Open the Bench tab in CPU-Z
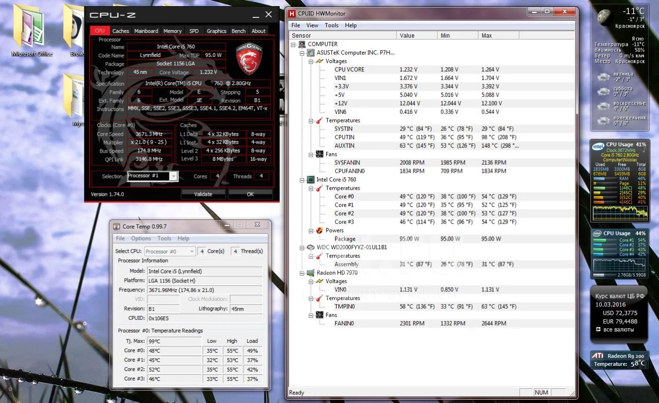The image size is (659, 403). 239,31
